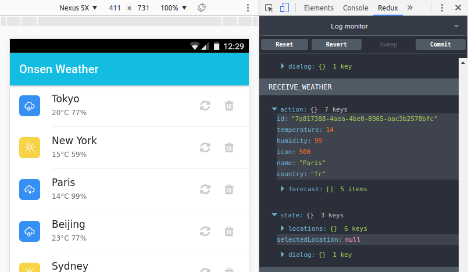Click New York's sunny weather icon
Viewport: 468px width, 272px height.
(x=30, y=148)
